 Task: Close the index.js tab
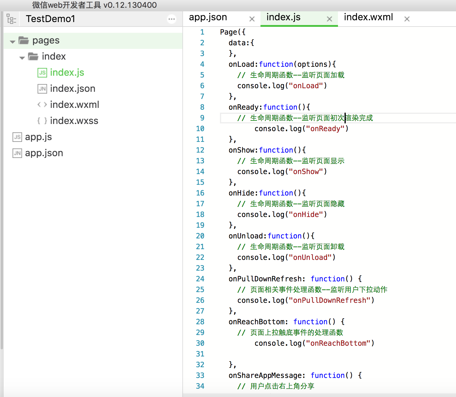329,19
